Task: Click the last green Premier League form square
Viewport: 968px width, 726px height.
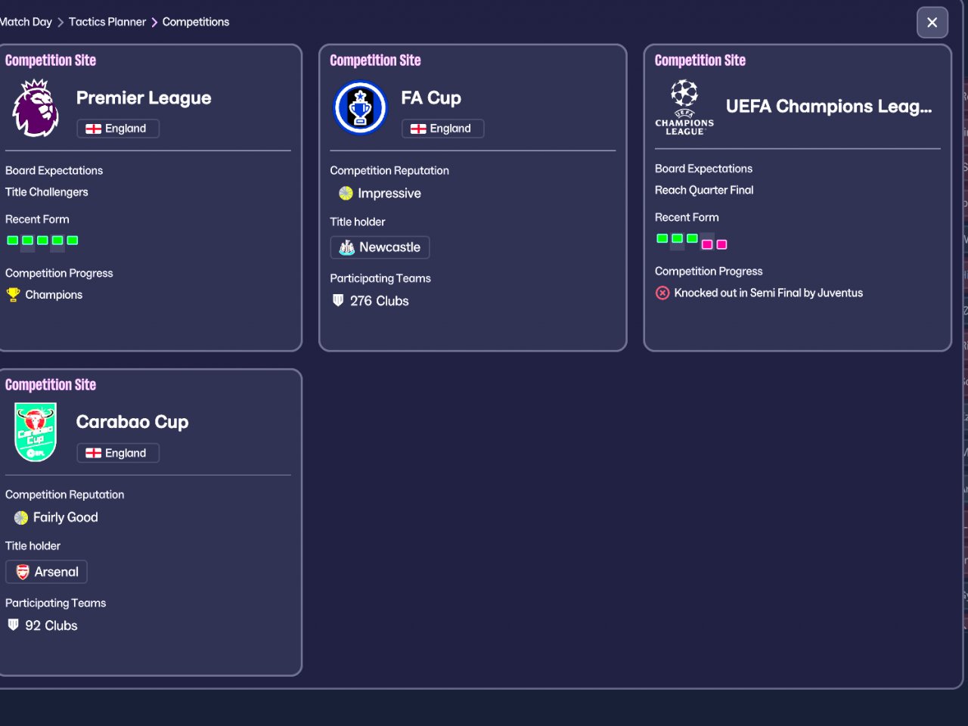Action: pos(73,240)
